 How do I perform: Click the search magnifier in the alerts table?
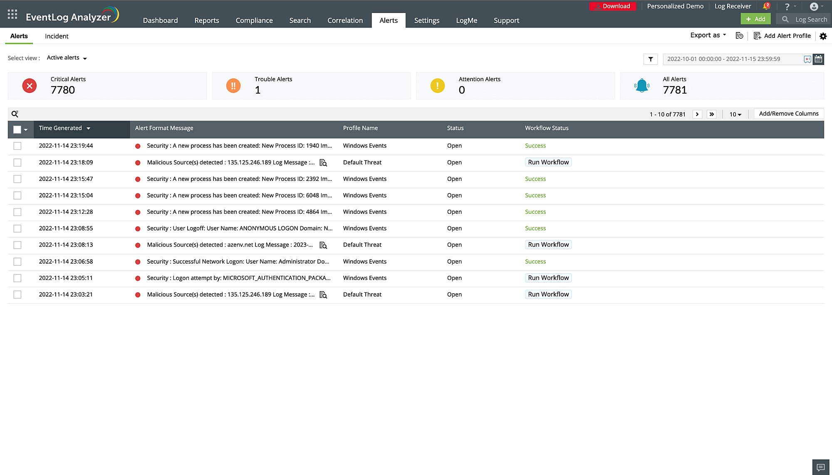pos(15,113)
